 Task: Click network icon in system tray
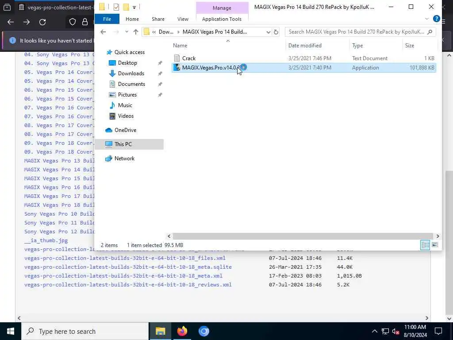(385, 331)
